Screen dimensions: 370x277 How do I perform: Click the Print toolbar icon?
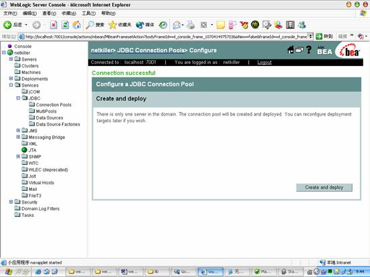point(191,25)
